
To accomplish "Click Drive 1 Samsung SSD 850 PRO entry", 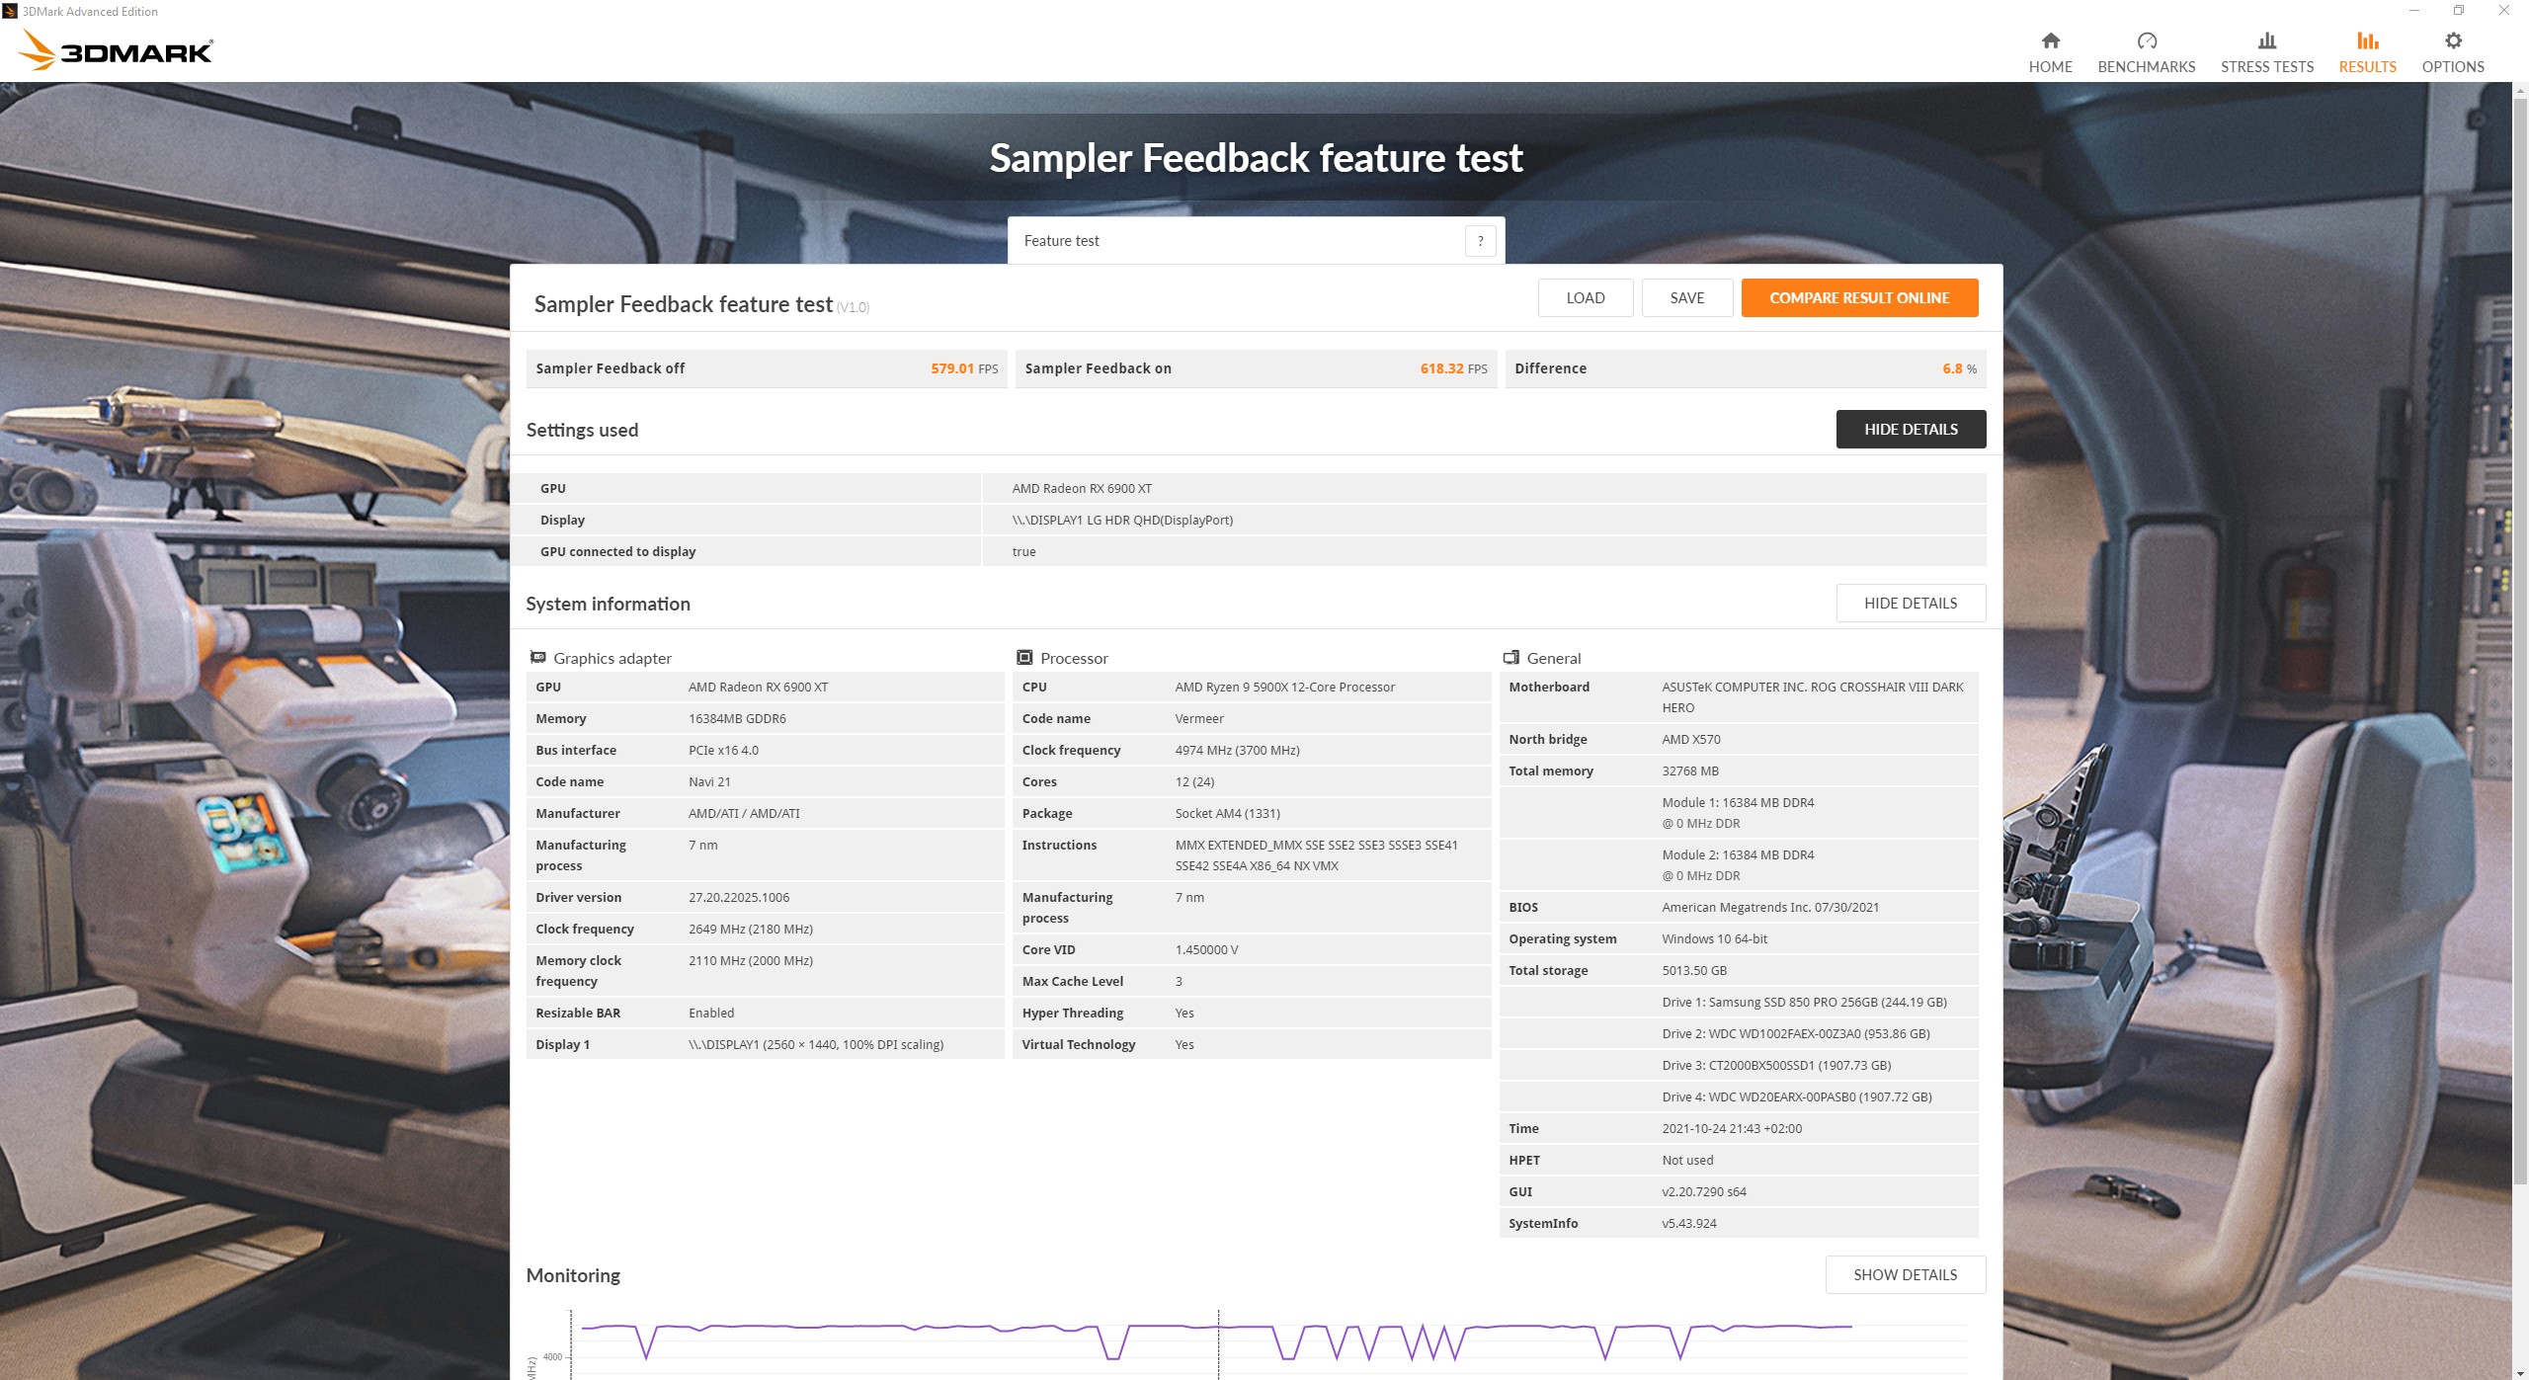I will (1804, 1003).
